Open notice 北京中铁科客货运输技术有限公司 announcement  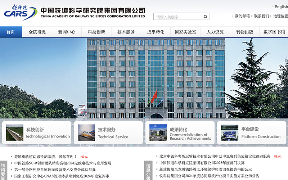coord(215,156)
